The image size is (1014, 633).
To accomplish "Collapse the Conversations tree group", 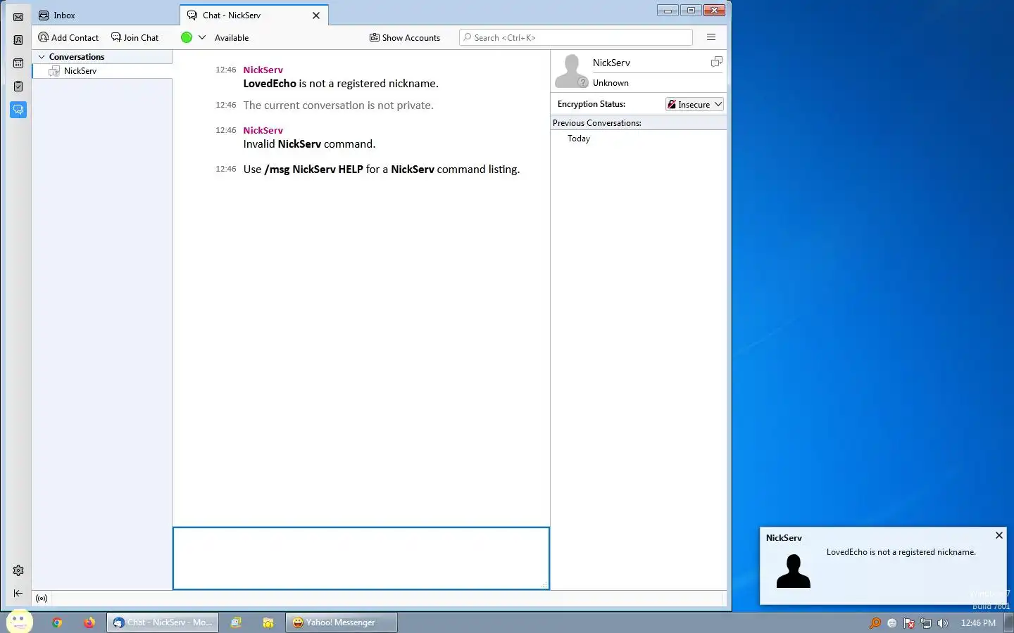I will tap(42, 57).
